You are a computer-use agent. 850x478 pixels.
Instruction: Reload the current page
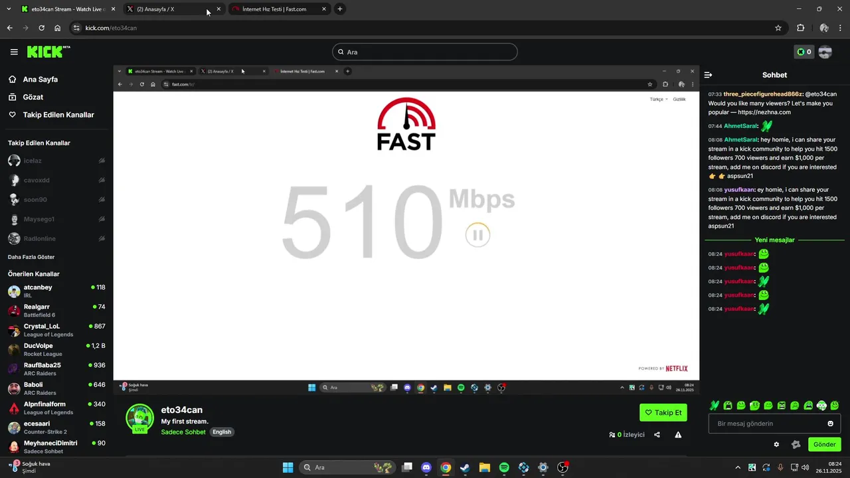[x=41, y=28]
